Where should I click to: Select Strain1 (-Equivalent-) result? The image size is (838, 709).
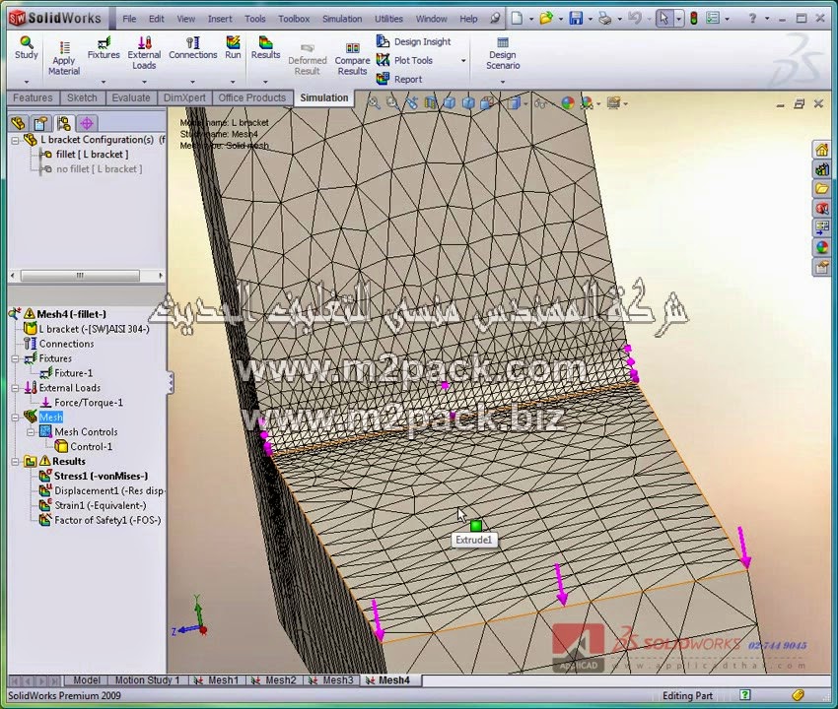point(93,505)
